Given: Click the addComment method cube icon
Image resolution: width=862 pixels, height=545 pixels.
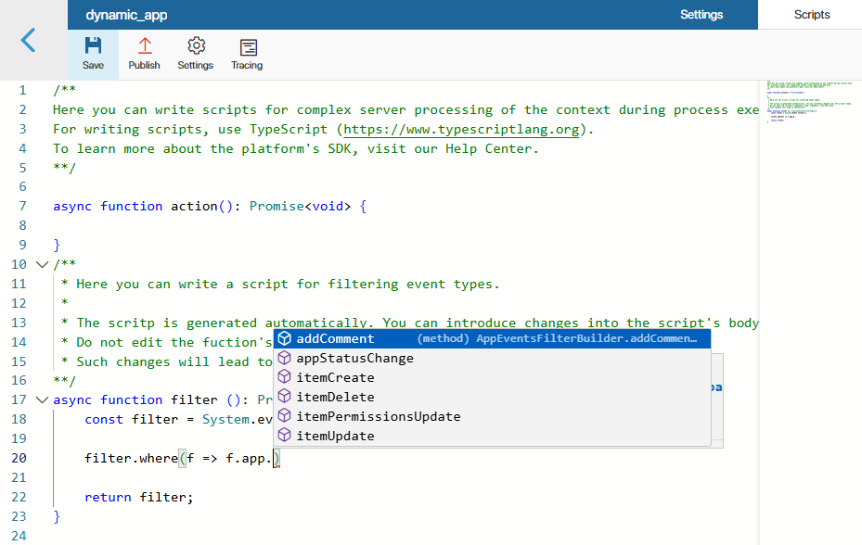Looking at the screenshot, I should click(285, 339).
